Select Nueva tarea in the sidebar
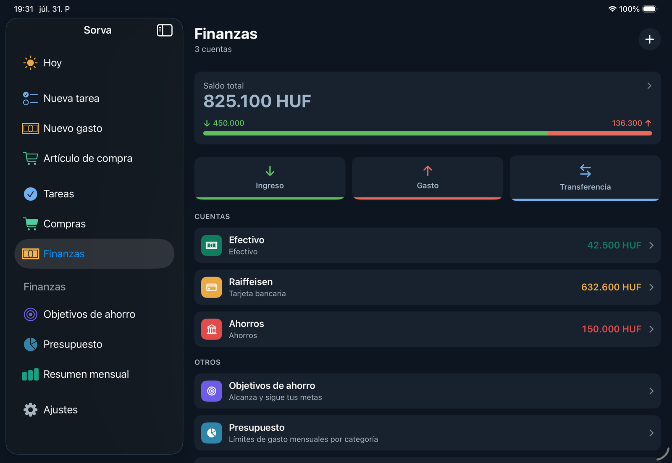This screenshot has height=463, width=672. tap(94, 99)
